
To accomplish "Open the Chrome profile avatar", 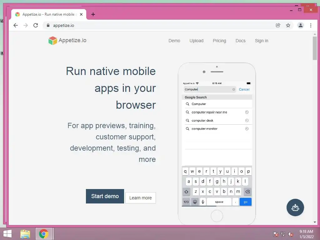I will click(x=301, y=25).
